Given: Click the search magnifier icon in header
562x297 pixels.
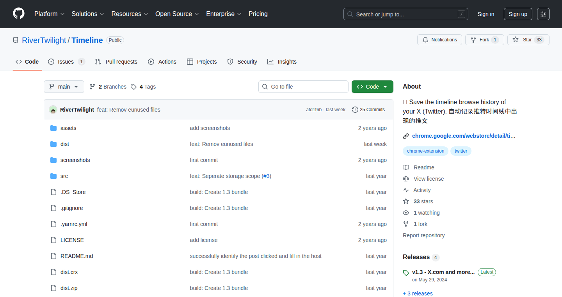Looking at the screenshot, I should point(350,14).
